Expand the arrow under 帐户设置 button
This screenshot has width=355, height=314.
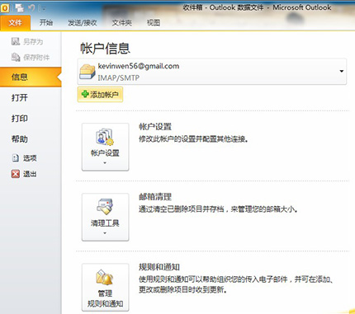click(x=105, y=163)
